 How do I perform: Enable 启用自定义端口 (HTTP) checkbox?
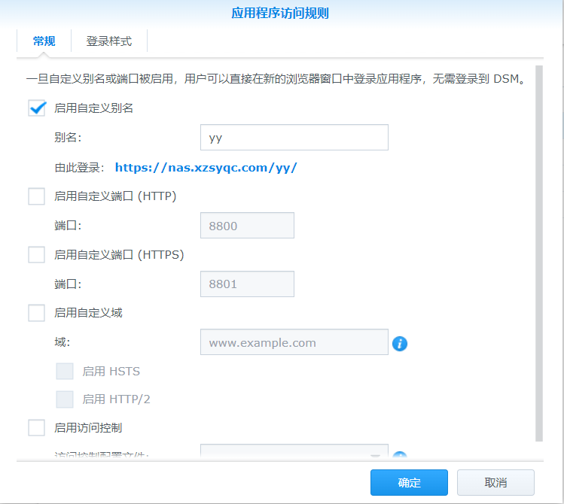37,196
